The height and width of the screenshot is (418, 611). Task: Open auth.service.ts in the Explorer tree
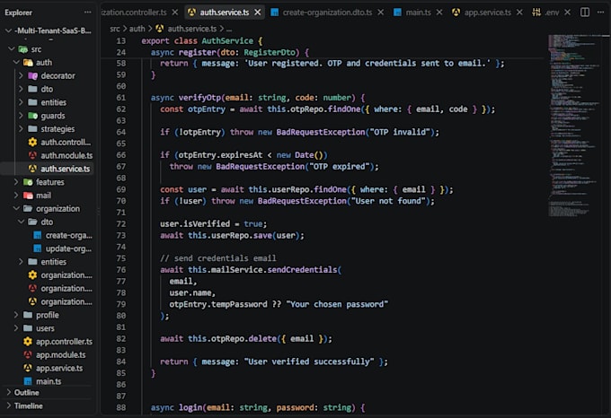[47, 169]
